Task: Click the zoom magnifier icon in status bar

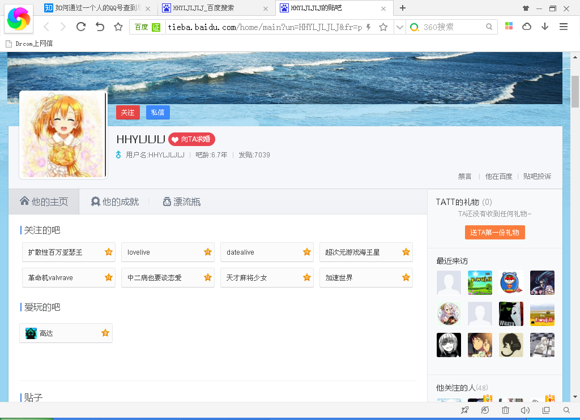Action: 566,410
